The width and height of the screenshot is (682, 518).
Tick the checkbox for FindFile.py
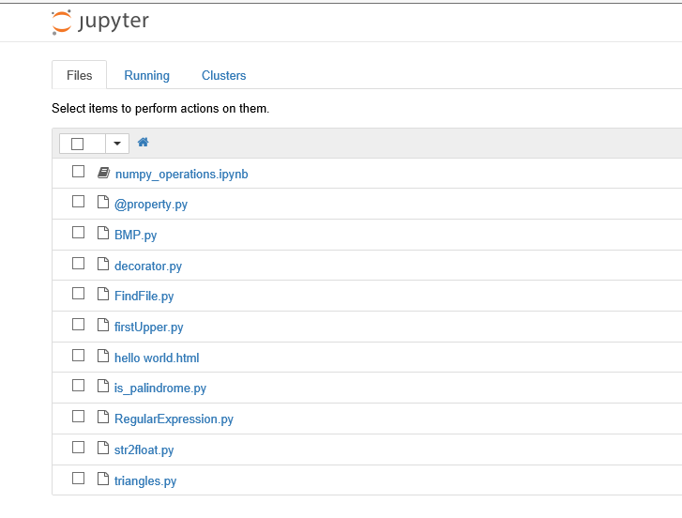(x=78, y=294)
